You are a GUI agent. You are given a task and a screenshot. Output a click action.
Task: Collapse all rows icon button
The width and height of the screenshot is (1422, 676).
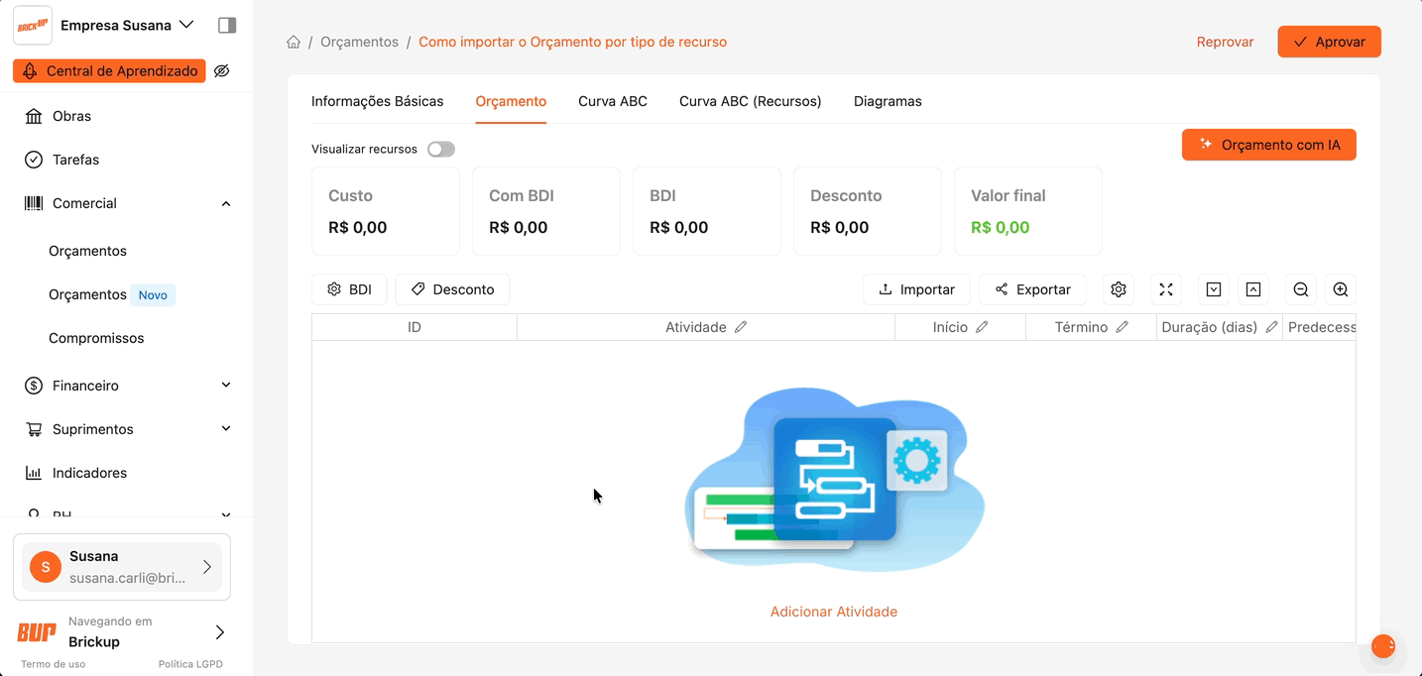click(1253, 289)
